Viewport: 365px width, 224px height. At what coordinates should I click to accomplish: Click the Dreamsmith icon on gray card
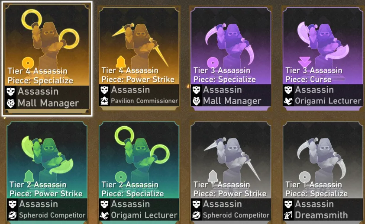click(x=288, y=215)
